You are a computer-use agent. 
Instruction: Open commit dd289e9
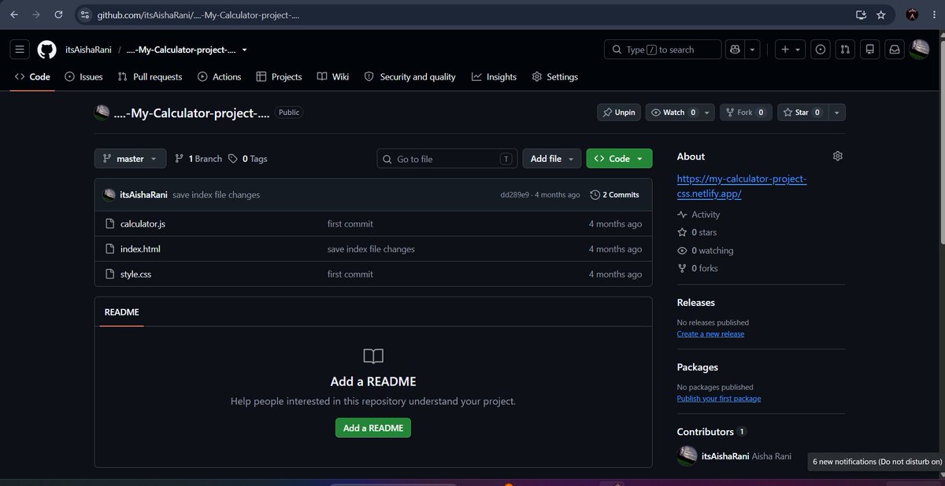point(516,195)
